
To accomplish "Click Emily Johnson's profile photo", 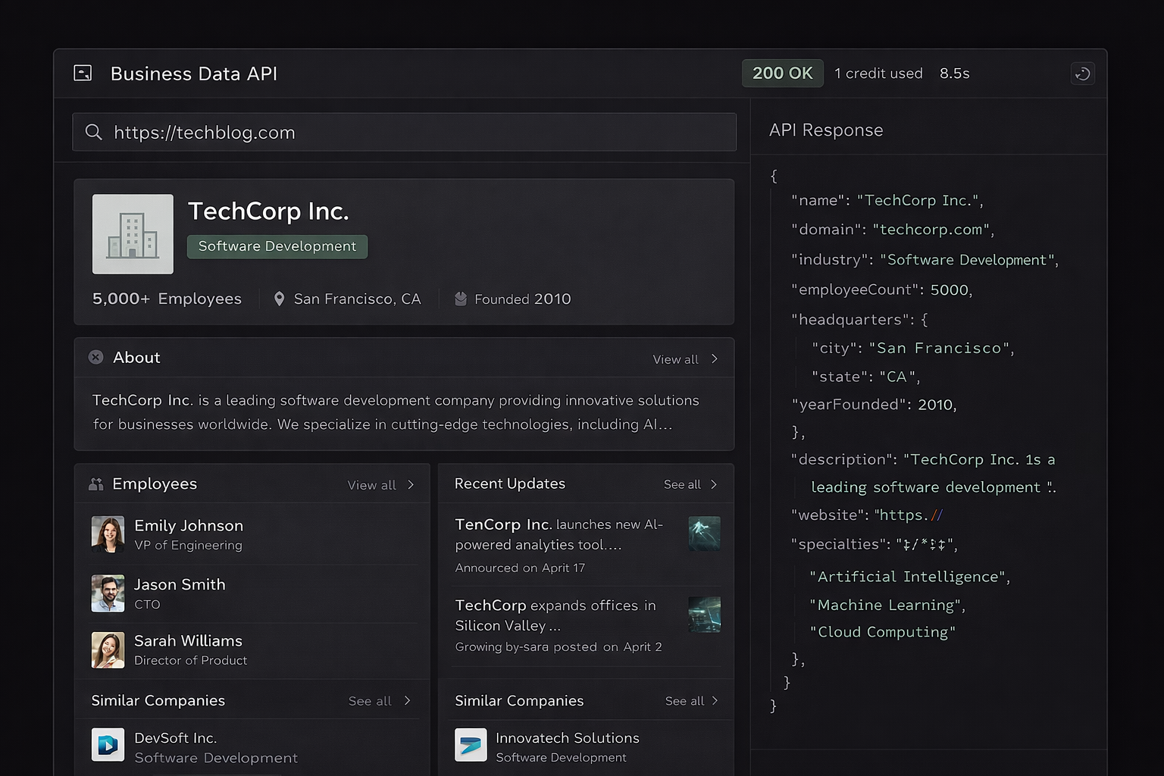I will point(108,533).
